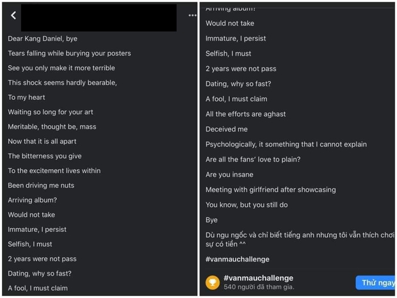
Task: Open the three-dot more options menu
Action: (x=192, y=15)
